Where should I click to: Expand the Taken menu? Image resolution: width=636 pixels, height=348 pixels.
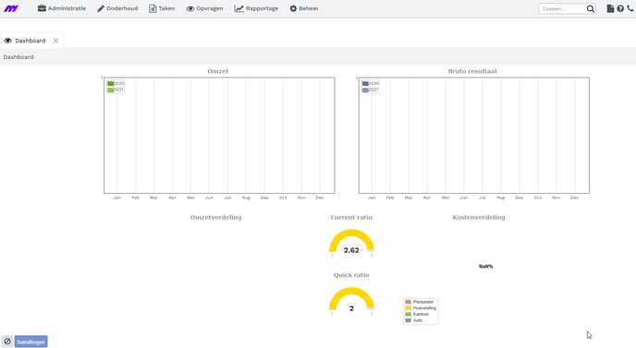coord(162,8)
